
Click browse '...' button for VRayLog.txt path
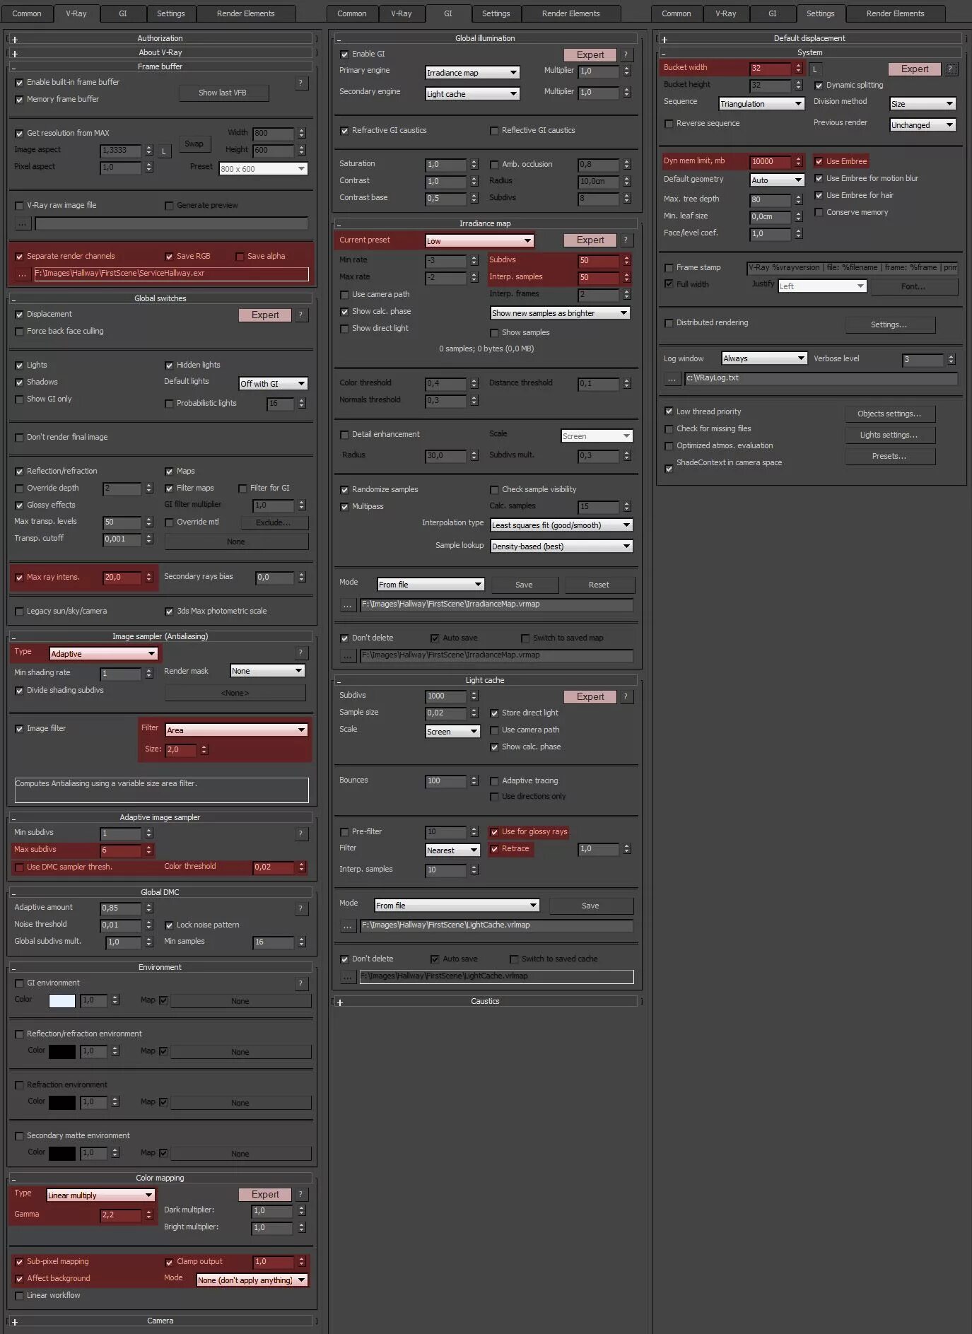pyautogui.click(x=672, y=378)
